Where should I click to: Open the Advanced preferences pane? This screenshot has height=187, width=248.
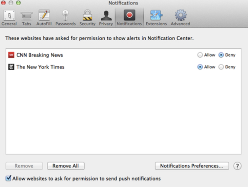(x=181, y=18)
